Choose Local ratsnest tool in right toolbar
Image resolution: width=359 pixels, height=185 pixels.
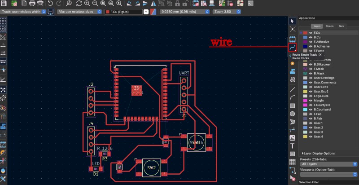(x=293, y=29)
